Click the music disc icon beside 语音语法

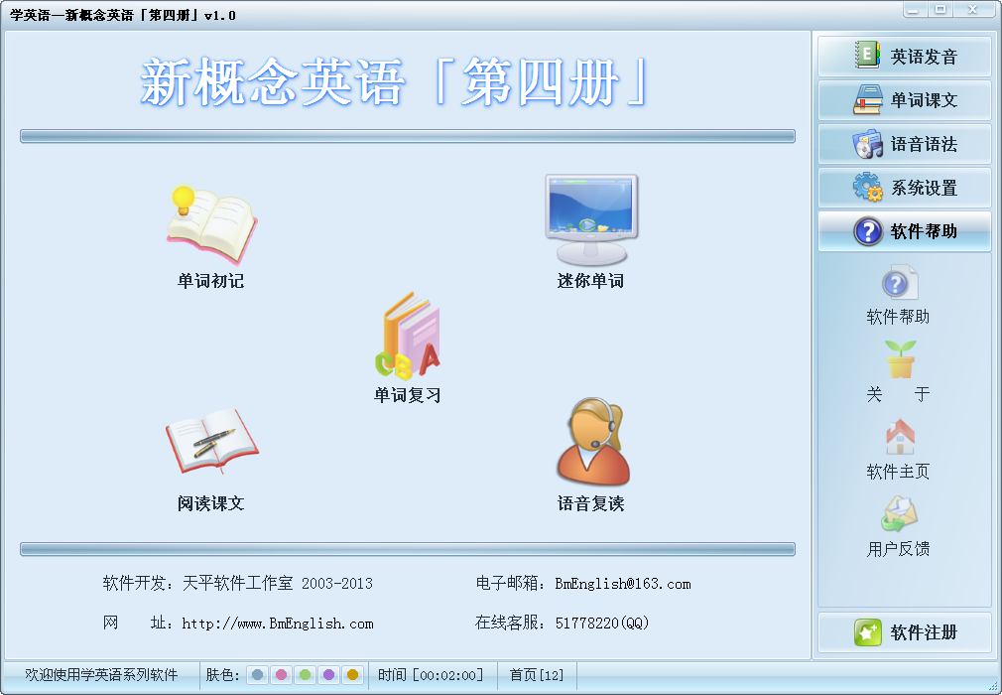point(867,144)
